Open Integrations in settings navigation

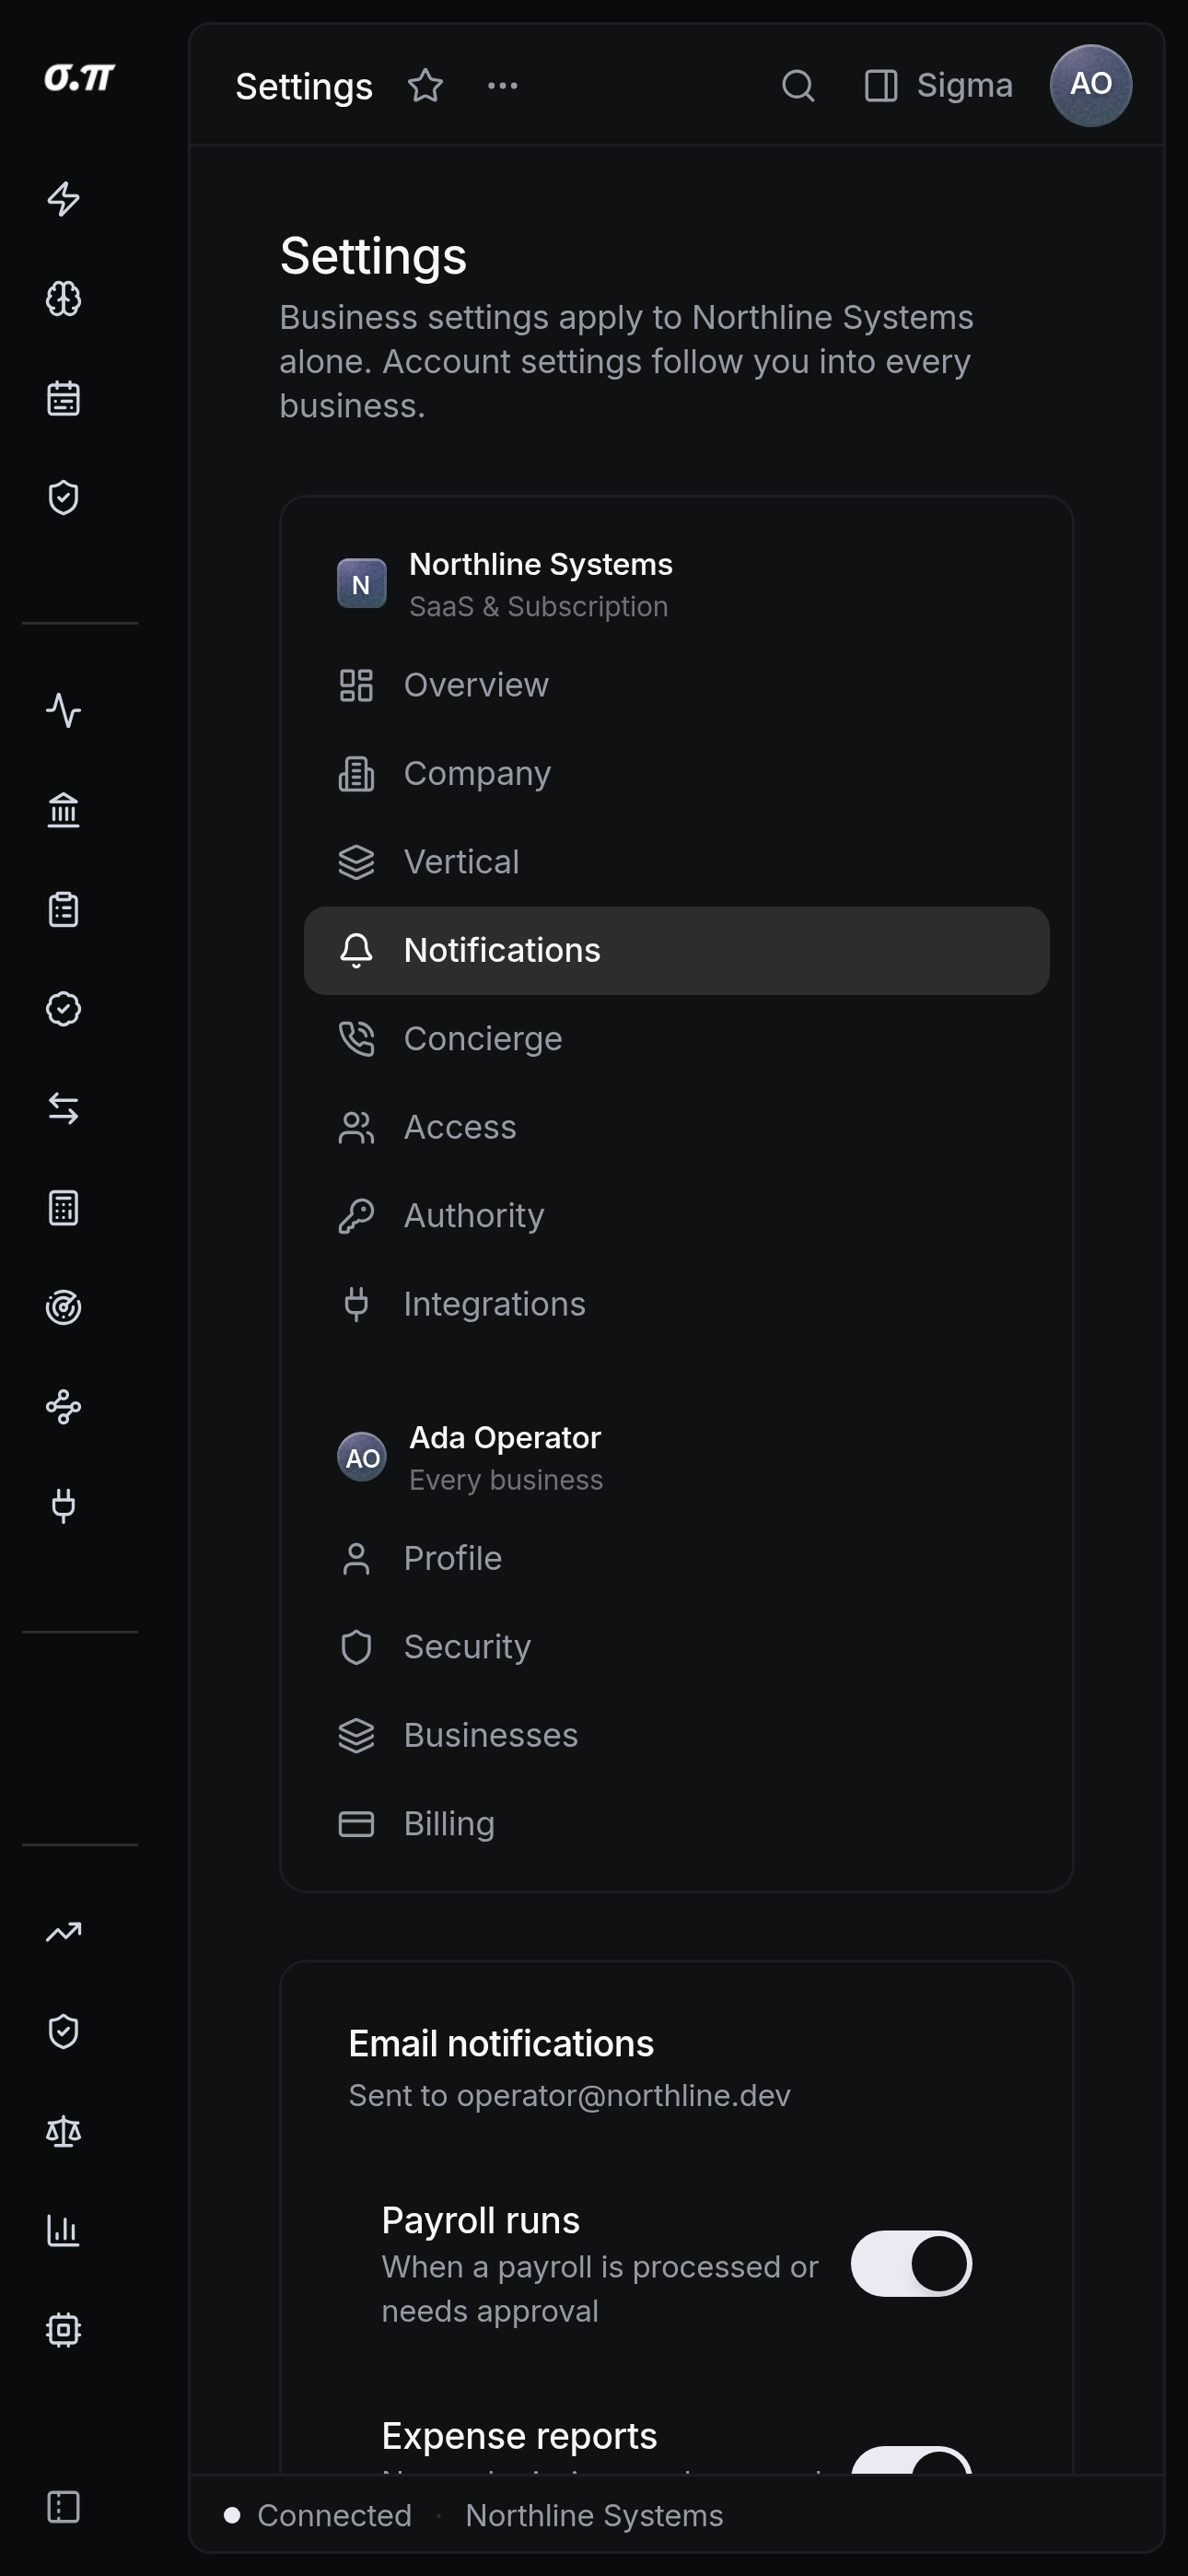676,1305
